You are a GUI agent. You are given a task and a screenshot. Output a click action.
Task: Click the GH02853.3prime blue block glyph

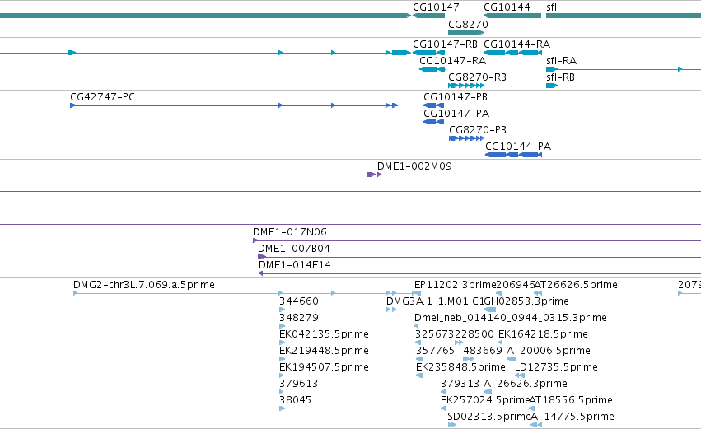click(x=490, y=310)
